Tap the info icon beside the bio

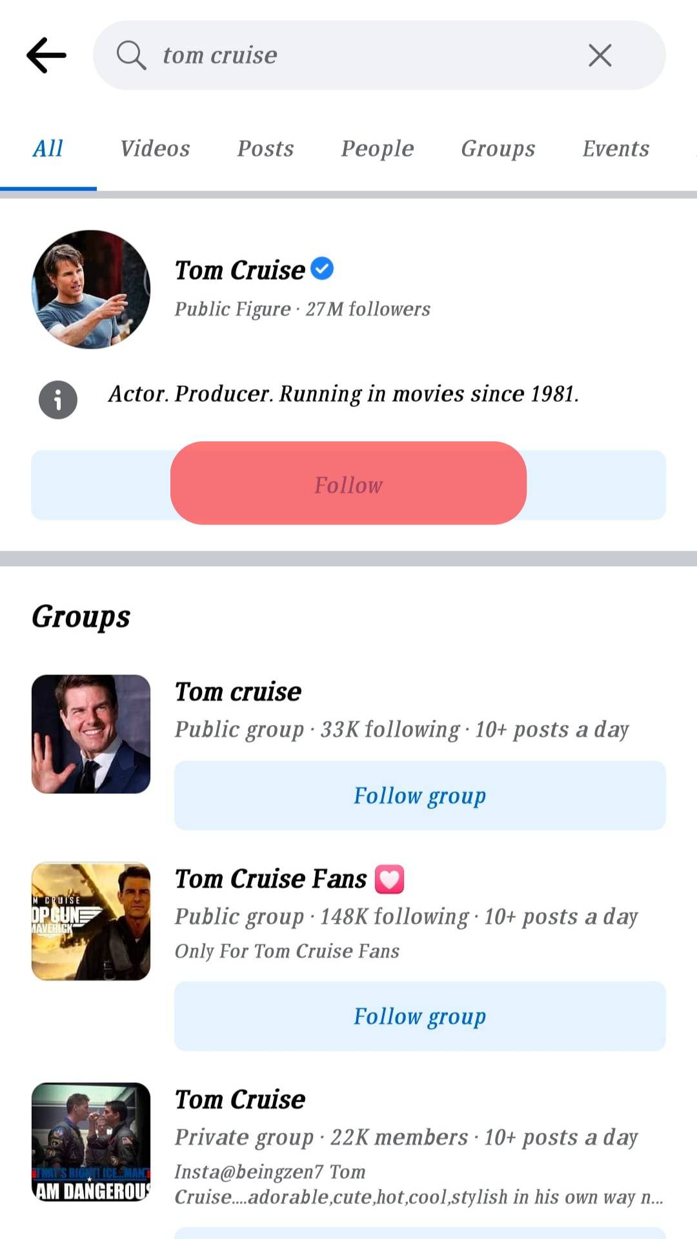click(x=58, y=400)
